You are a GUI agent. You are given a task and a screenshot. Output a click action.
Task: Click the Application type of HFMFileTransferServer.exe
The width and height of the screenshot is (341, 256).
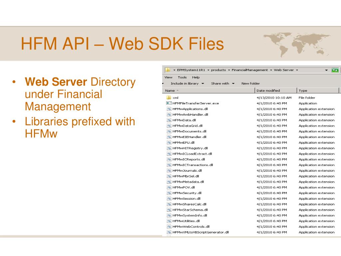308,103
